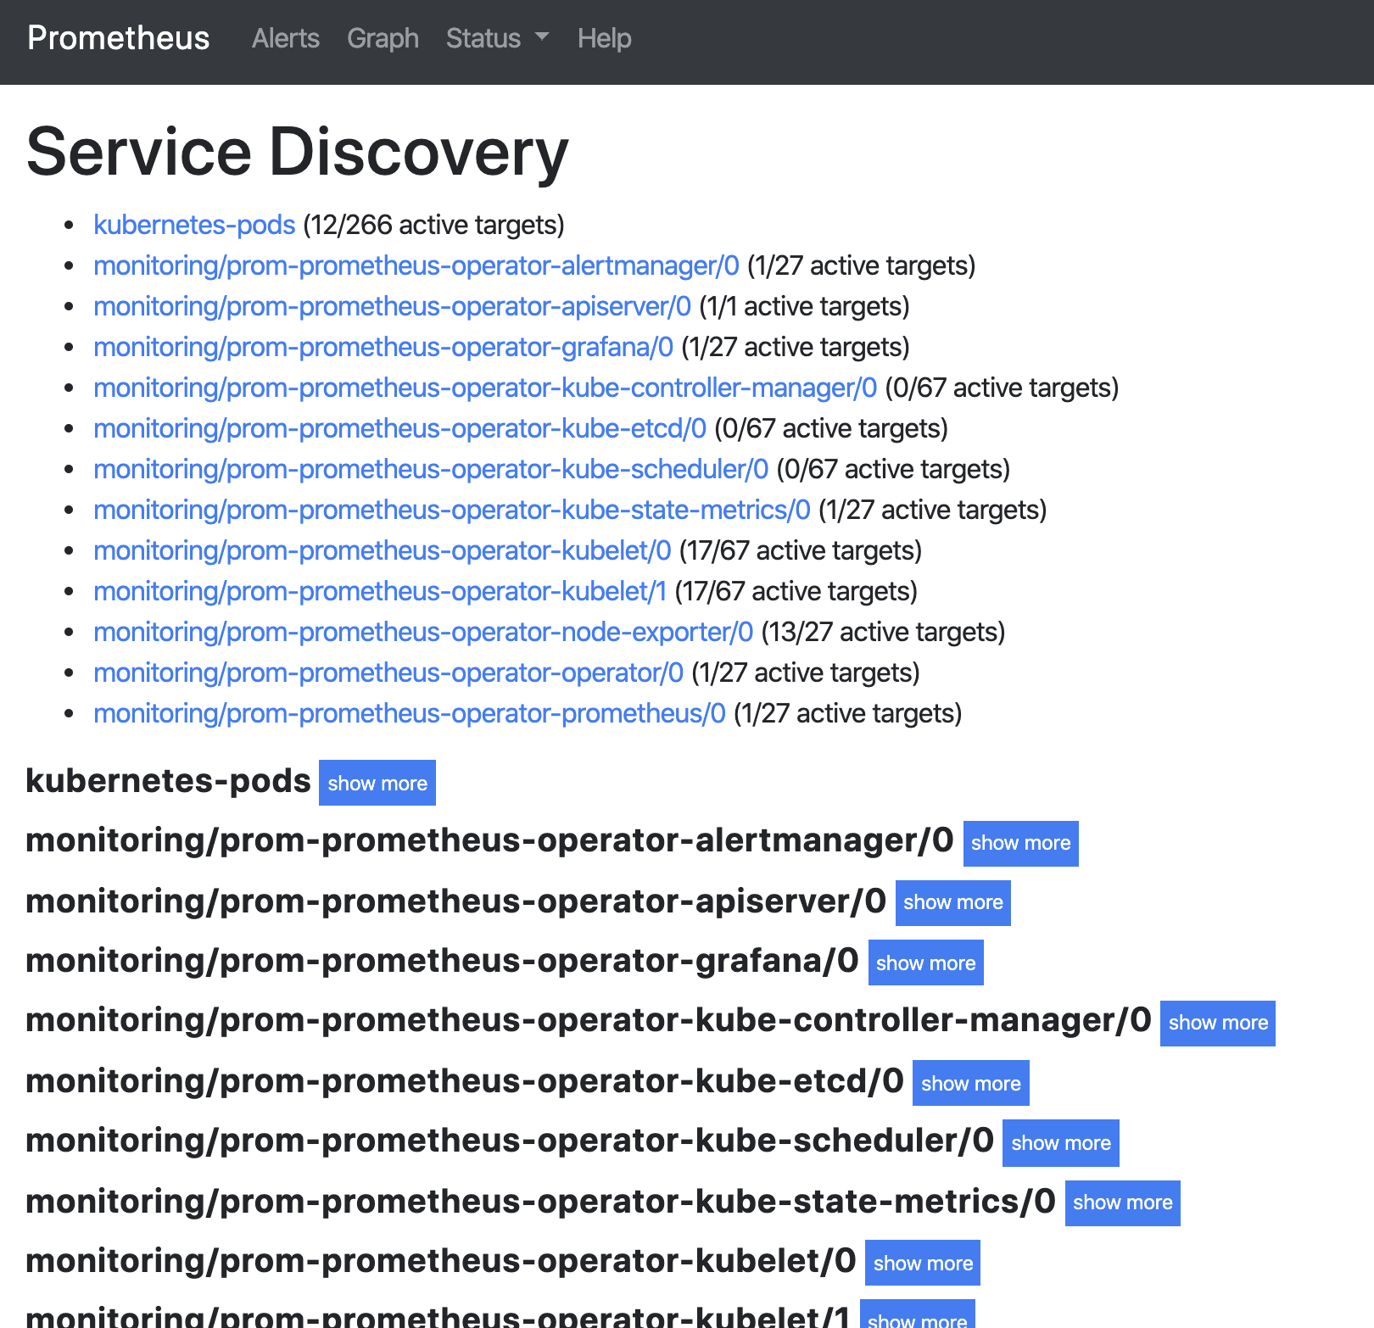Open operator-operator/0 link in the list
The image size is (1374, 1328).
pos(388,672)
